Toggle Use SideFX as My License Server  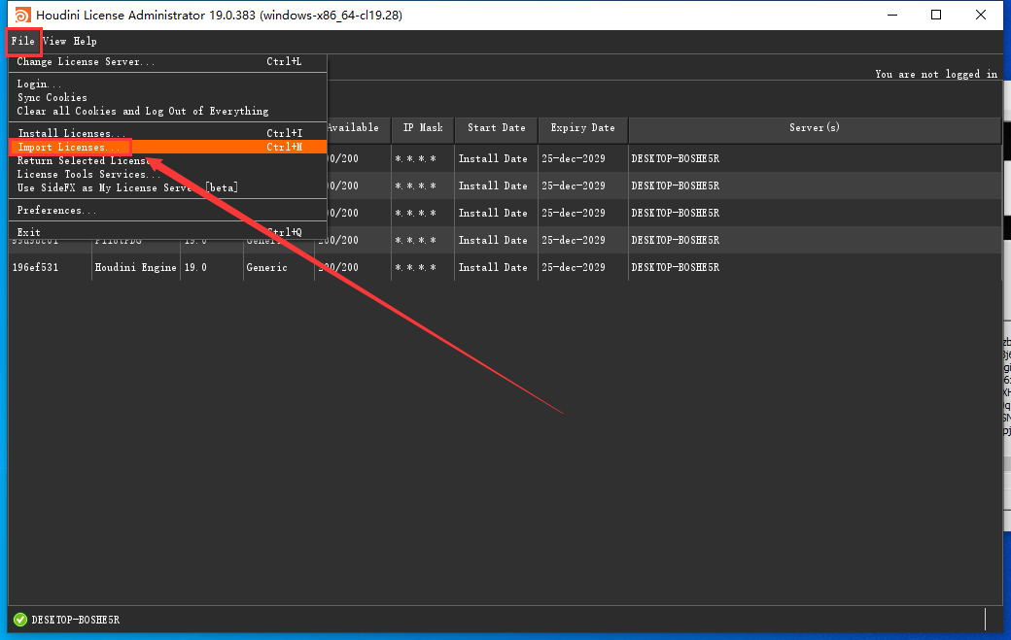(x=127, y=188)
